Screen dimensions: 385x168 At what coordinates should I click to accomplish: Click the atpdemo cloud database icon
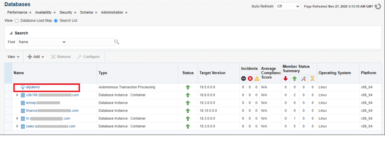[x=22, y=87]
